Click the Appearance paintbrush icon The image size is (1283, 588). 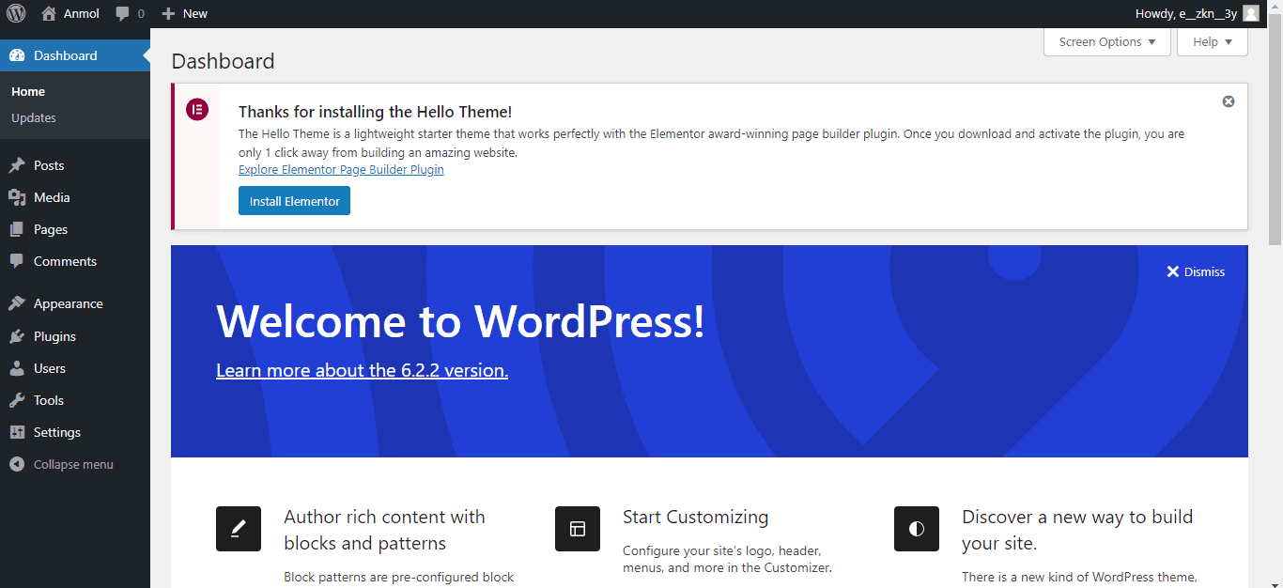(x=16, y=302)
